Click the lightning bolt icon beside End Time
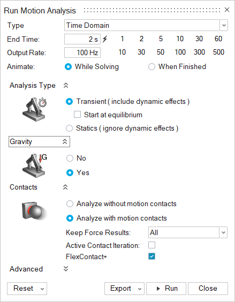This screenshot has height=302, width=235. coord(105,39)
